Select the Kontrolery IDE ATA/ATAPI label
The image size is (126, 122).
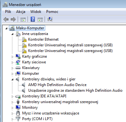(44, 96)
